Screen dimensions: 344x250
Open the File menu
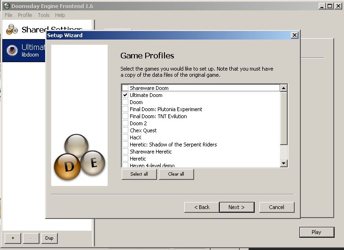pyautogui.click(x=8, y=15)
